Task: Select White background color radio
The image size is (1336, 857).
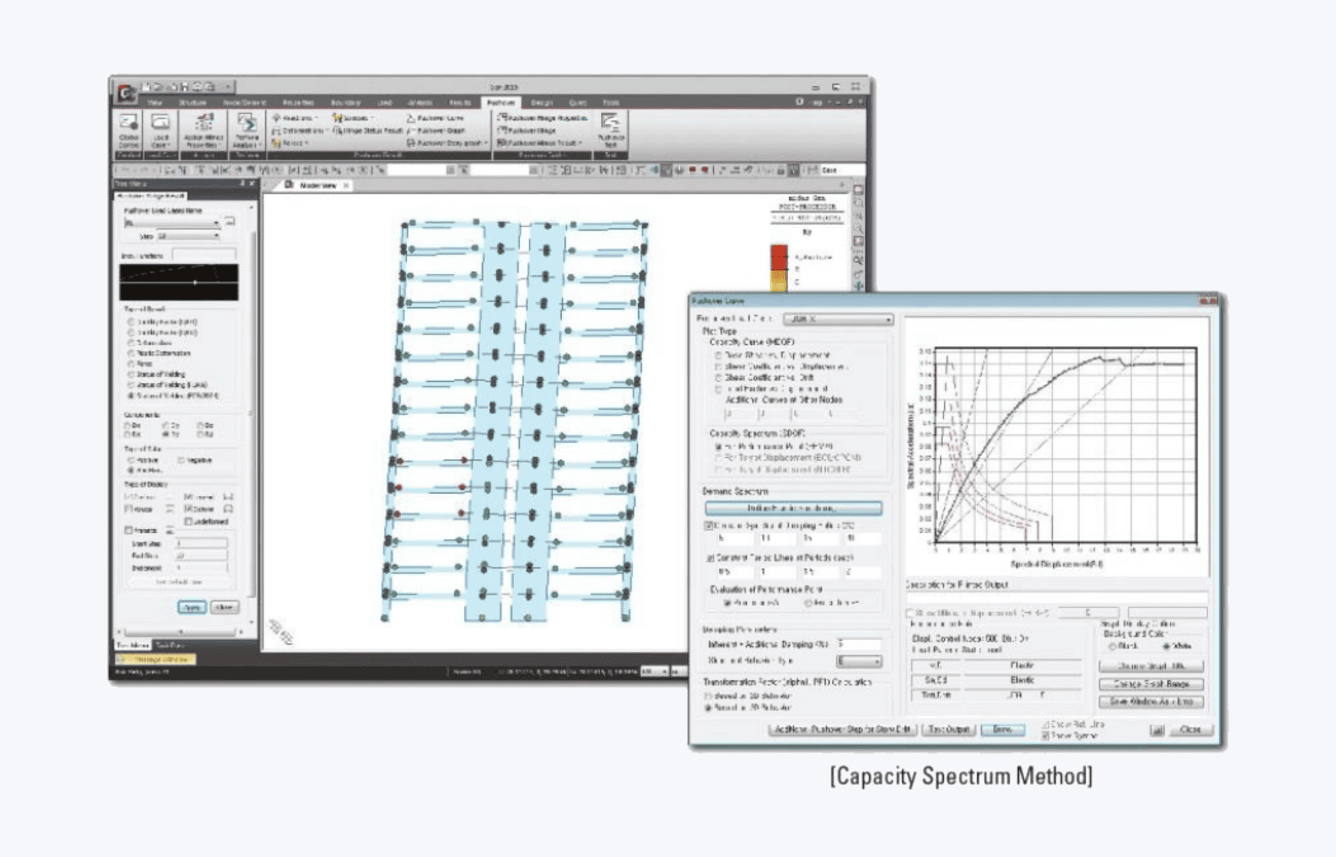Action: 1166,646
